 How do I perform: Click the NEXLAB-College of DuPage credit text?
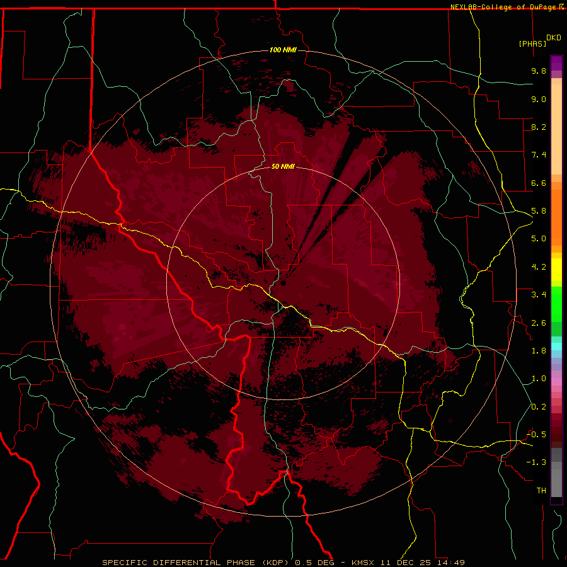pyautogui.click(x=504, y=7)
